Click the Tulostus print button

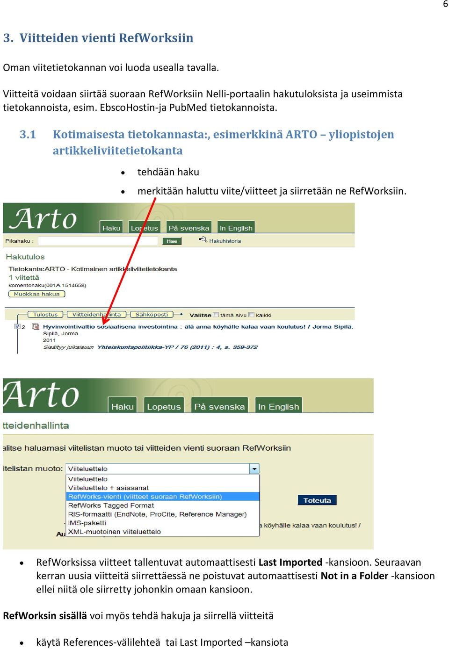45,314
